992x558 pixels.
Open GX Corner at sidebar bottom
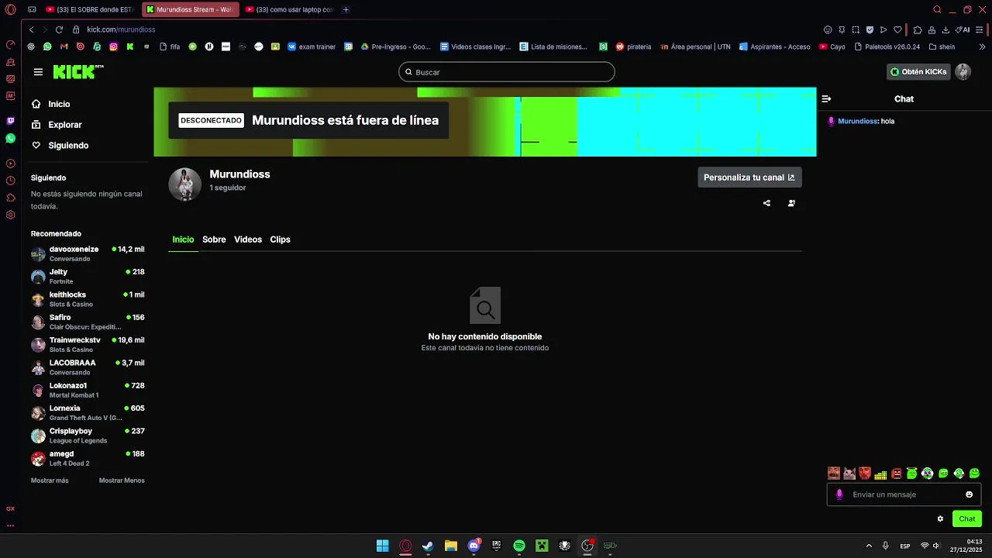tap(10, 508)
